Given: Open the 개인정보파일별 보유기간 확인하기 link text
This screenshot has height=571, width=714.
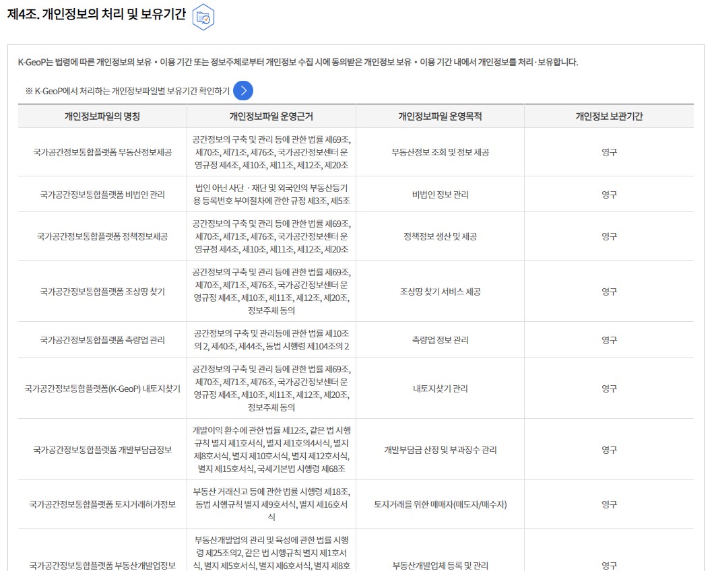Looking at the screenshot, I should (x=131, y=91).
